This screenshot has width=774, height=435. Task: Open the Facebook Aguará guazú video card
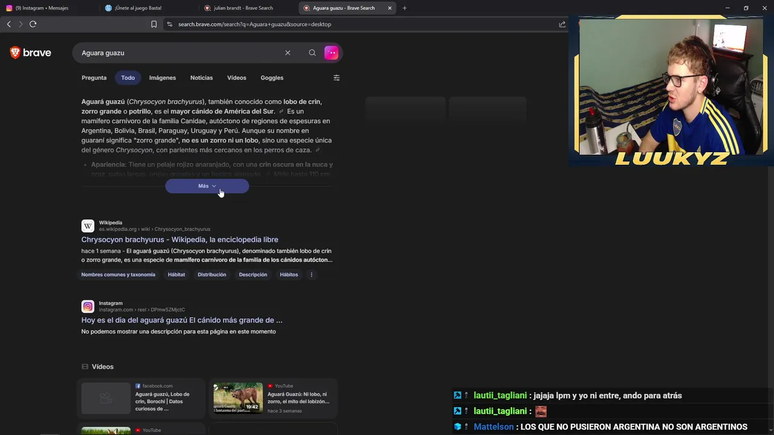[140, 399]
